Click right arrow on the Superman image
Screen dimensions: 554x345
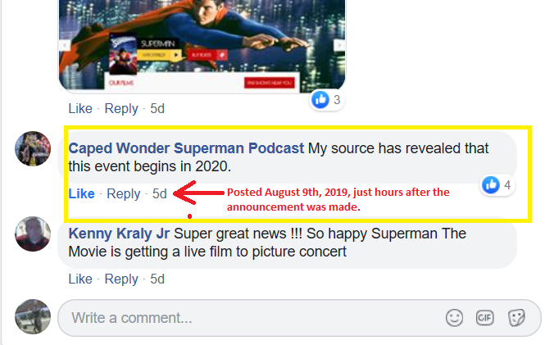click(338, 45)
